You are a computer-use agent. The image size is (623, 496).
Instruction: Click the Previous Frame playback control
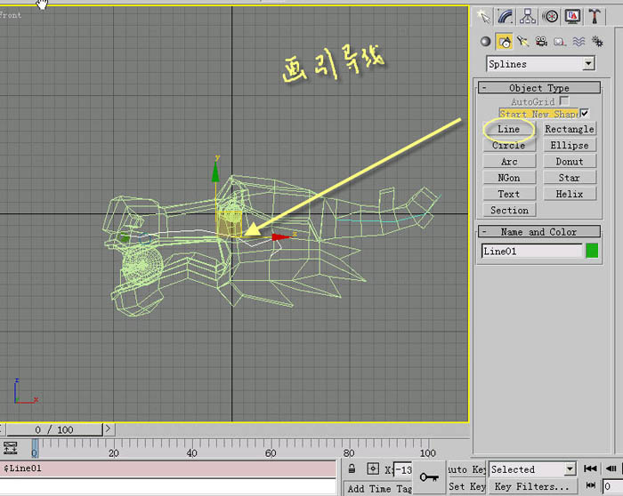pos(611,468)
